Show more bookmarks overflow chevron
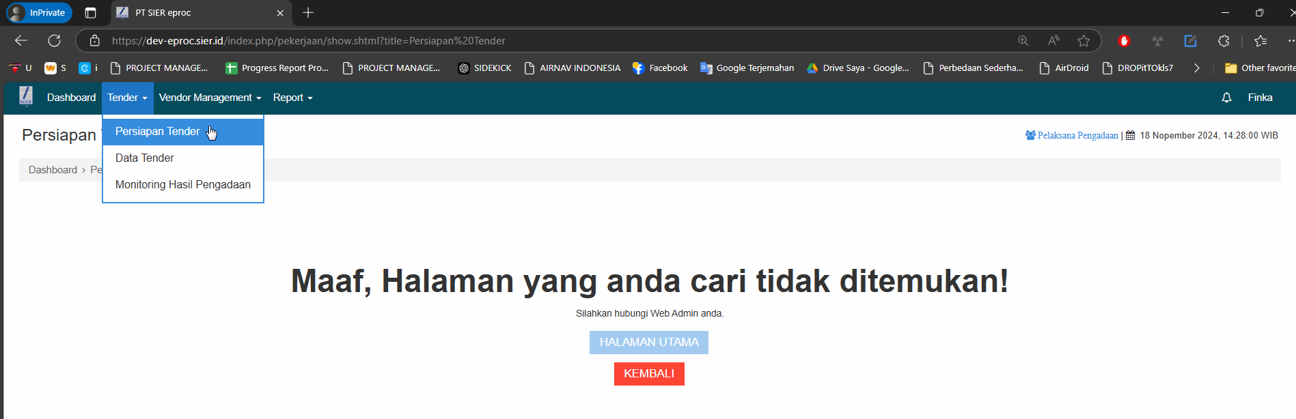Viewport: 1296px width, 419px height. [x=1196, y=68]
